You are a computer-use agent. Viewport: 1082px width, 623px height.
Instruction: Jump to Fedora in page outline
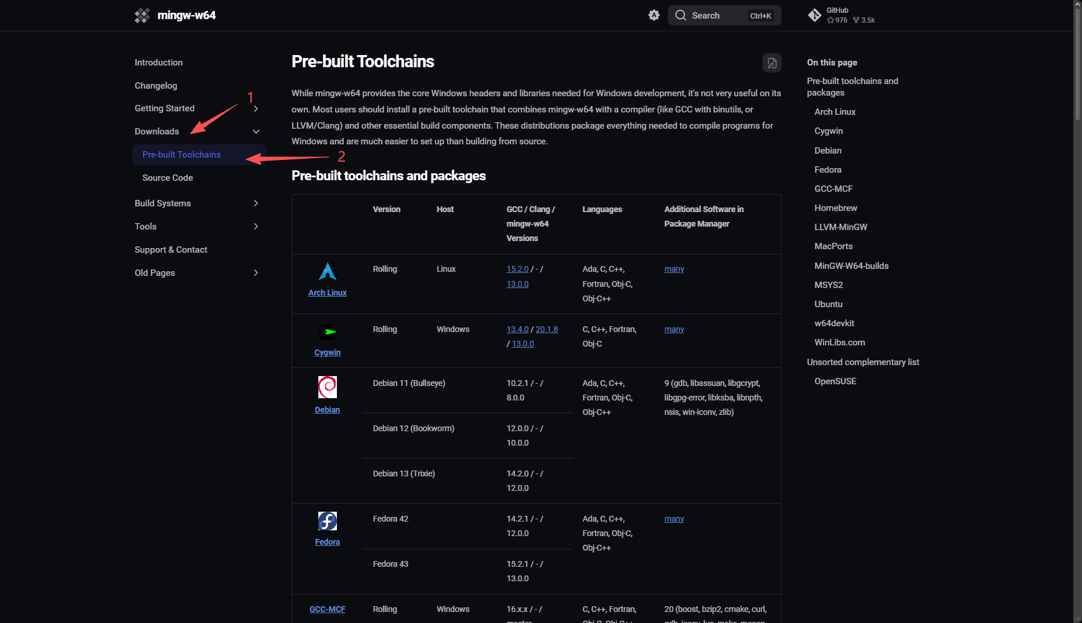coord(828,170)
